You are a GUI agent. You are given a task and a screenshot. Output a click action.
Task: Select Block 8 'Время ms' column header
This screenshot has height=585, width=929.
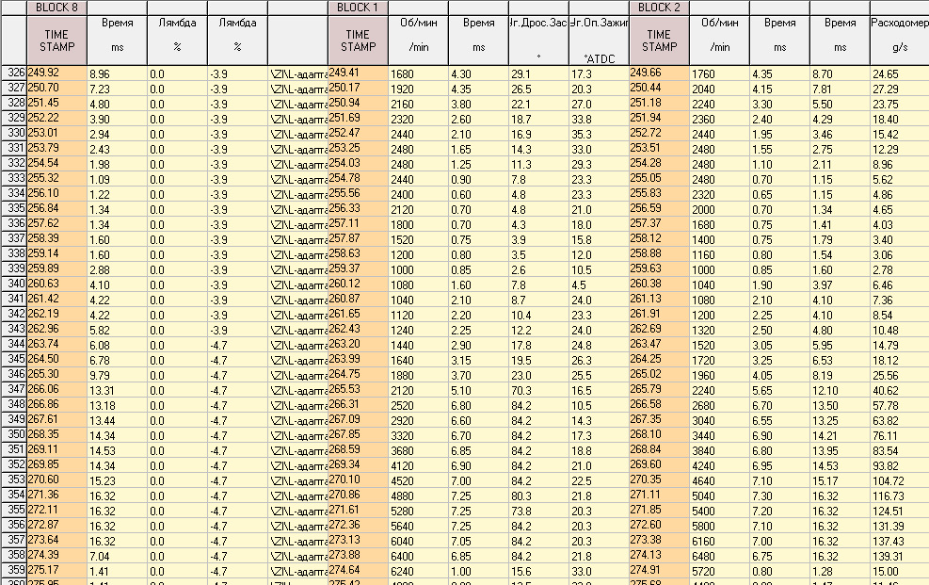(x=118, y=41)
